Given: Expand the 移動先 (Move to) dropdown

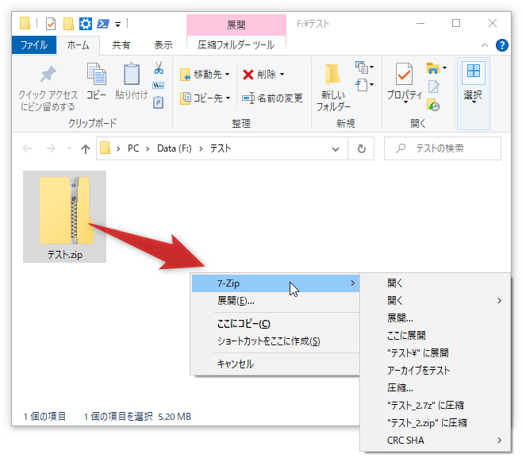Looking at the screenshot, I should 228,75.
